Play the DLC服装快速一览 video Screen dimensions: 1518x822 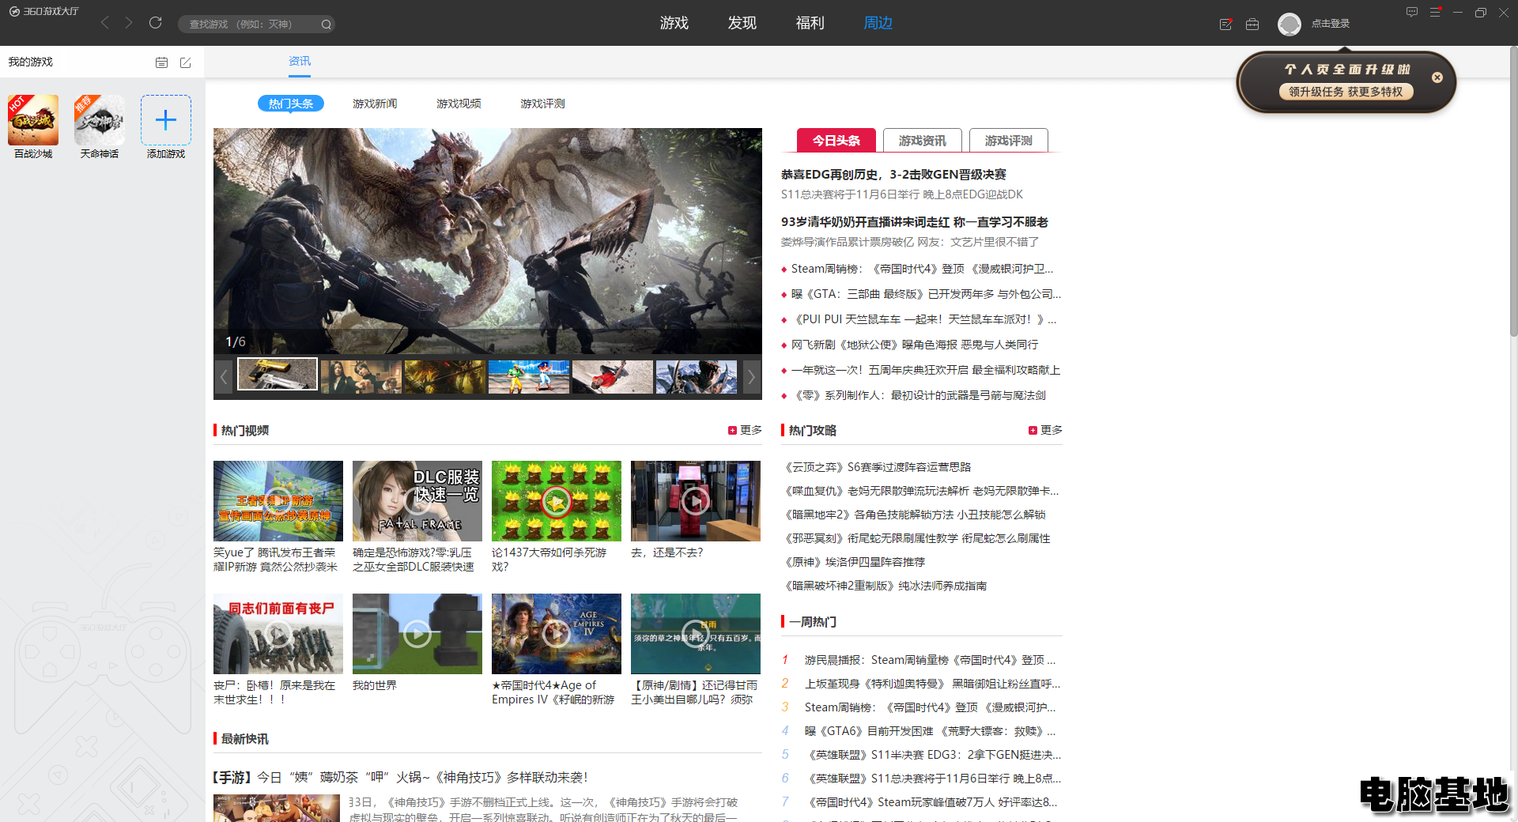click(417, 501)
